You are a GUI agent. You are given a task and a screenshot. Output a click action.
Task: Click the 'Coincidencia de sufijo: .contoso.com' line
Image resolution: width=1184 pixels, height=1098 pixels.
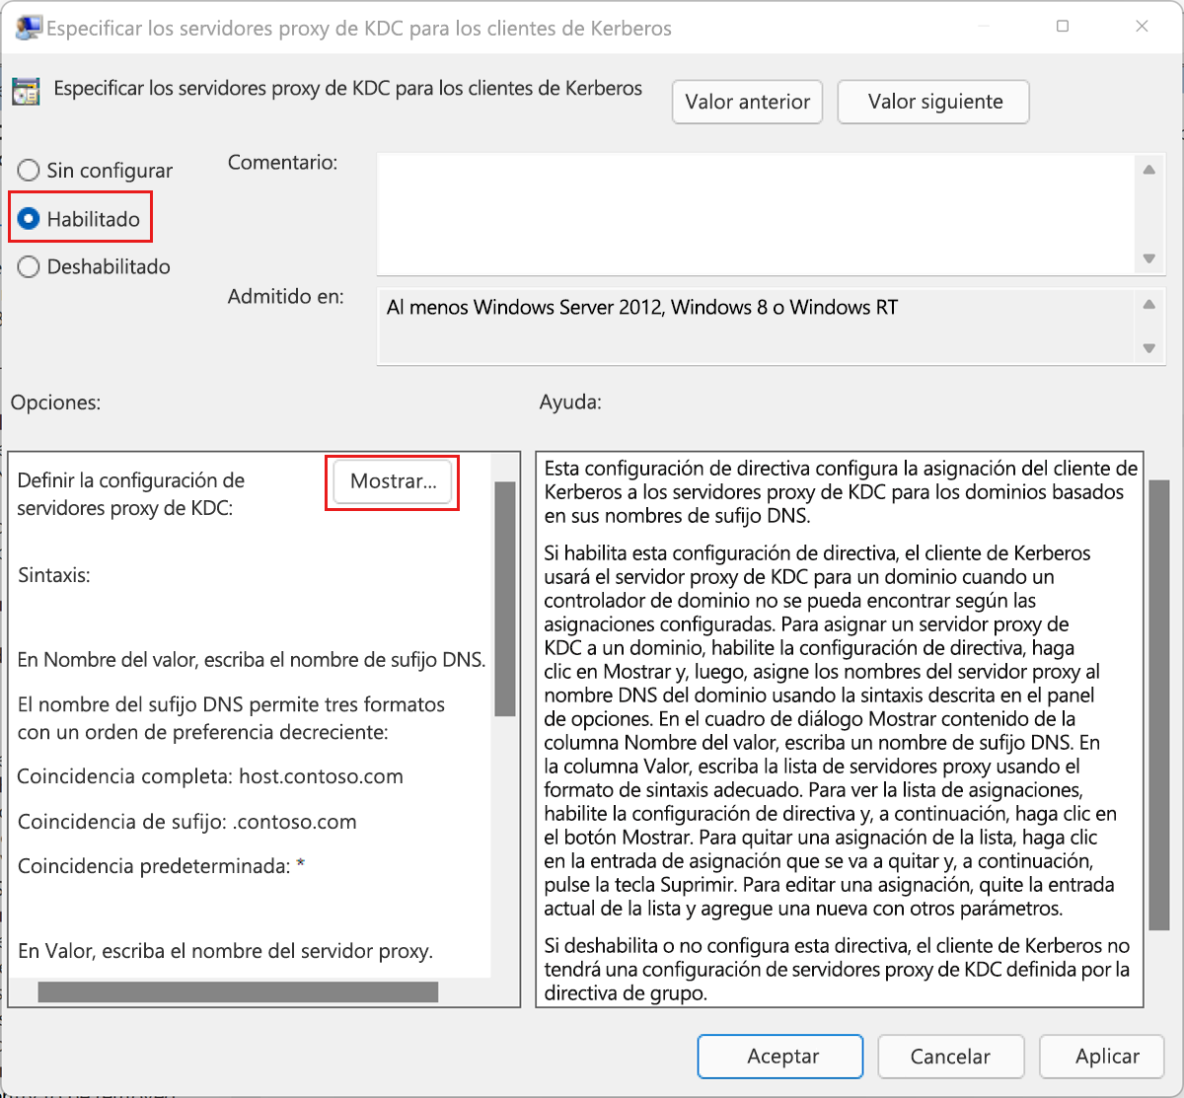187,823
